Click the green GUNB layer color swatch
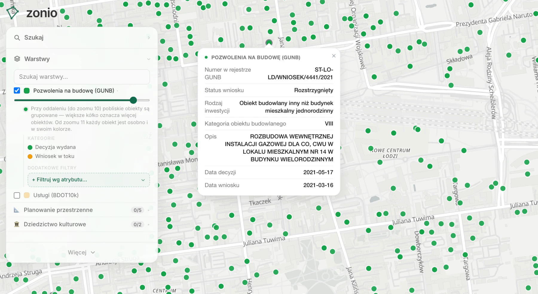Screen dimensions: 538x294 point(27,91)
